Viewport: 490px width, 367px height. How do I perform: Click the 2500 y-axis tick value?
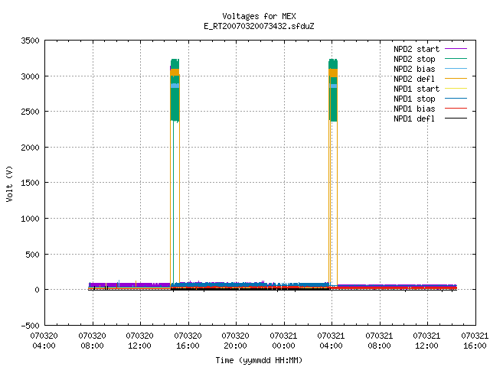coord(30,112)
